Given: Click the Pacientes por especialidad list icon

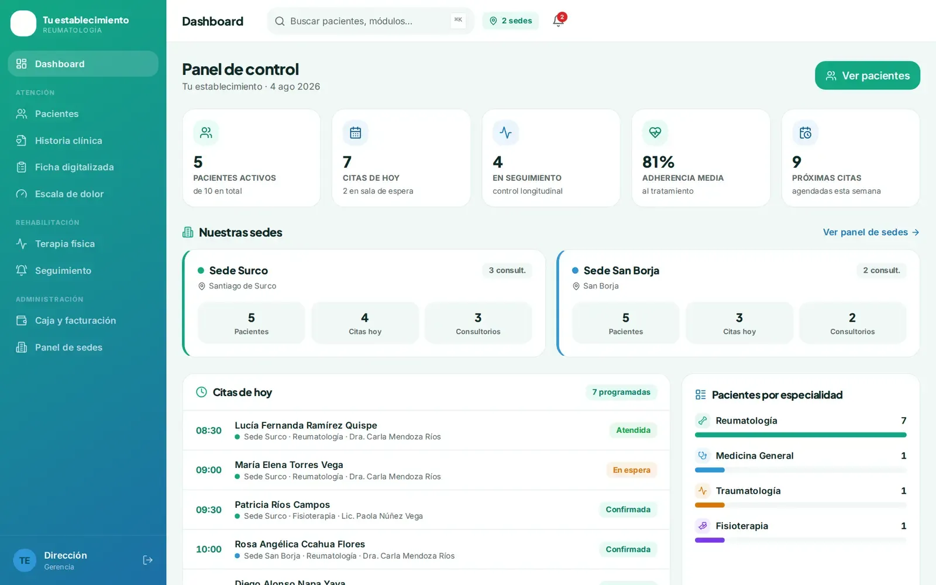Looking at the screenshot, I should 700,395.
